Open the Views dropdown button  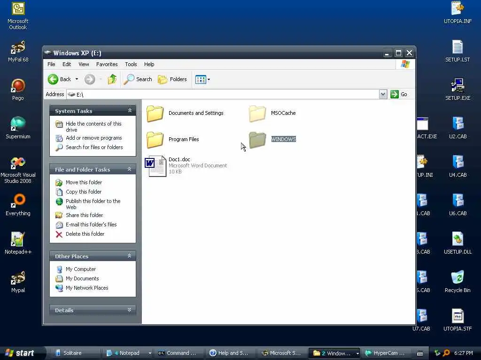click(x=202, y=80)
